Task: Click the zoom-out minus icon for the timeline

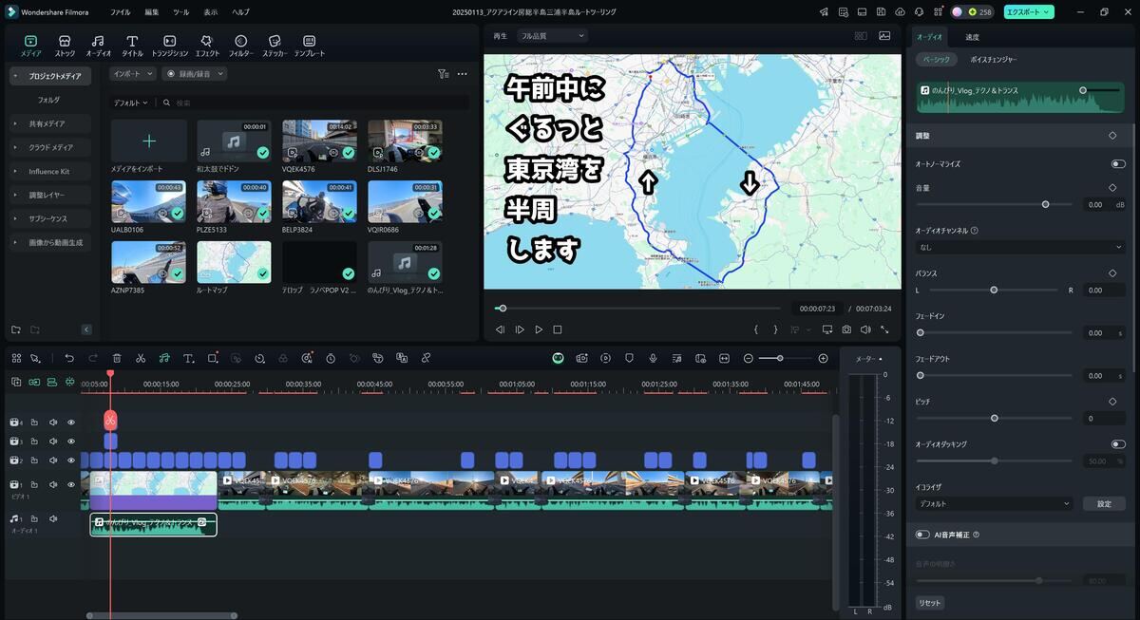Action: [749, 358]
